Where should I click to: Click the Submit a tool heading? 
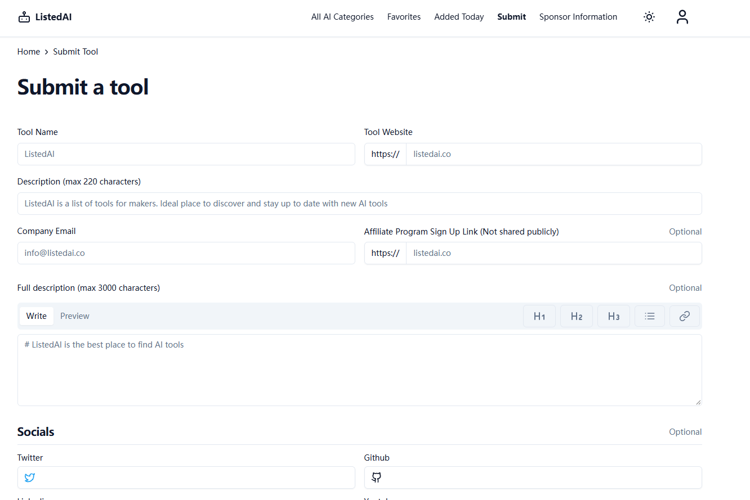coord(83,87)
